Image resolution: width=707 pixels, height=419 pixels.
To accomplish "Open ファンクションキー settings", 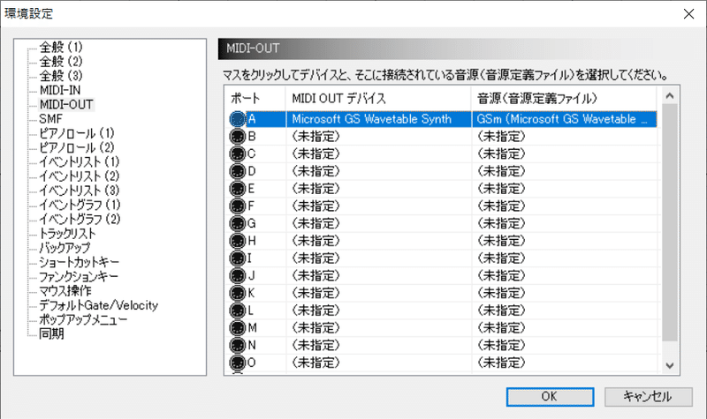I will 79,277.
